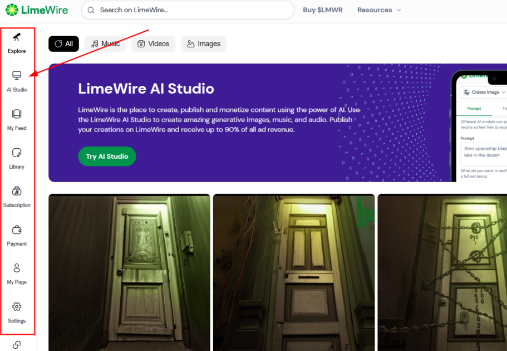Select the Music filter chip

coord(105,43)
